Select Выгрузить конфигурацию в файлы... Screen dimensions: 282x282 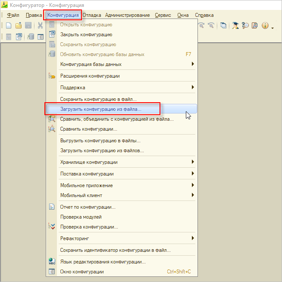click(100, 141)
